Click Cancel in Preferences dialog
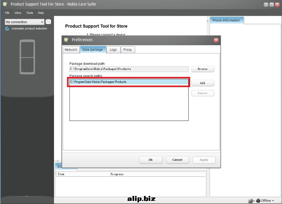Image resolution: width=282 pixels, height=204 pixels. click(x=177, y=160)
